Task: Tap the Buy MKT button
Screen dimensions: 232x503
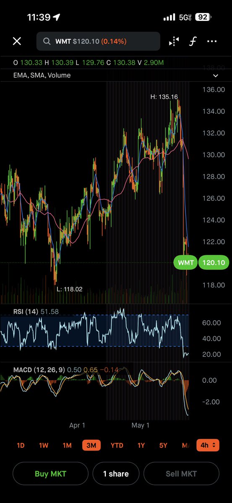Action: tap(50, 474)
